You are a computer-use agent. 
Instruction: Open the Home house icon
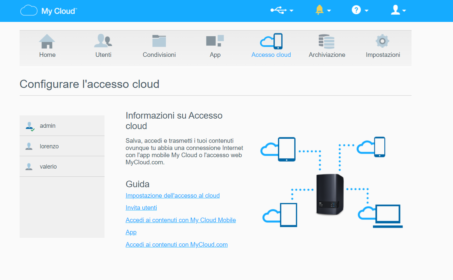47,41
